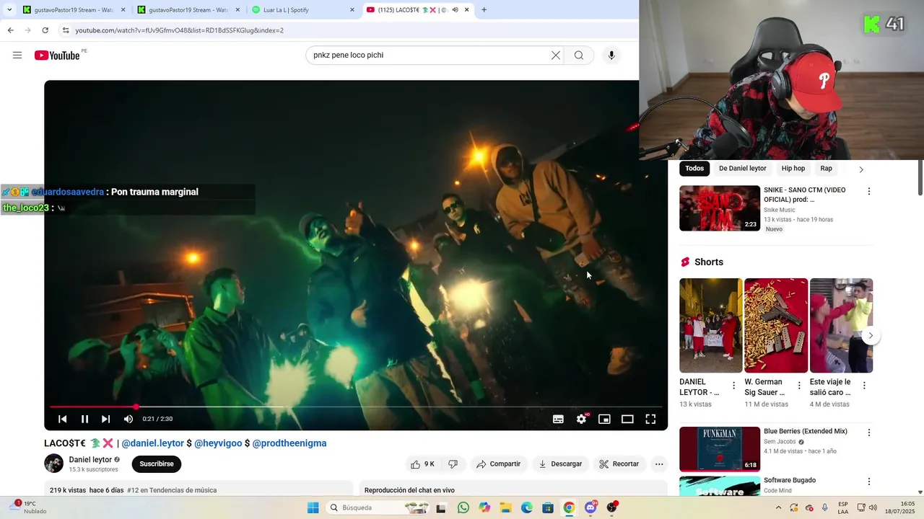
Task: Open SNIKE - SANO CTM video thumbnail
Action: (720, 208)
